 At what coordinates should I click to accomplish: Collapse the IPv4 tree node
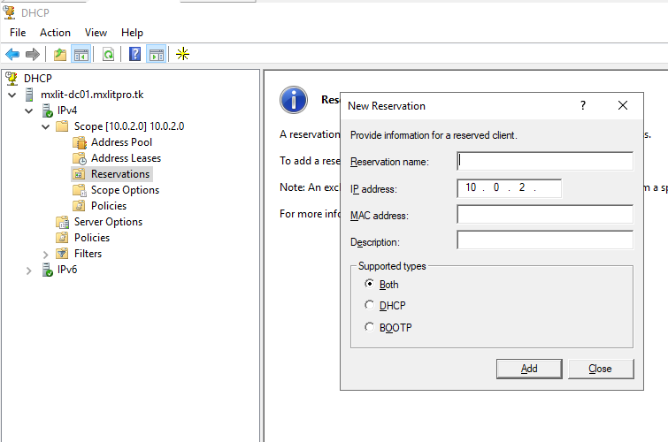pyautogui.click(x=28, y=110)
